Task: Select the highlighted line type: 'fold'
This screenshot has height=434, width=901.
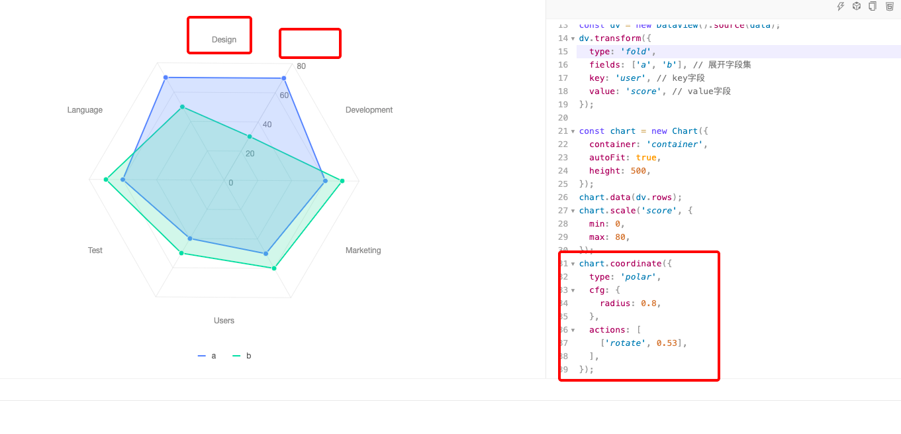Action: coord(634,51)
